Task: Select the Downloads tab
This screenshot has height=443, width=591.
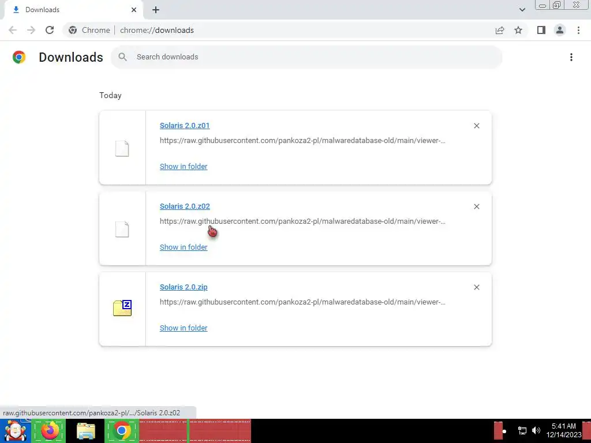Action: click(x=73, y=10)
